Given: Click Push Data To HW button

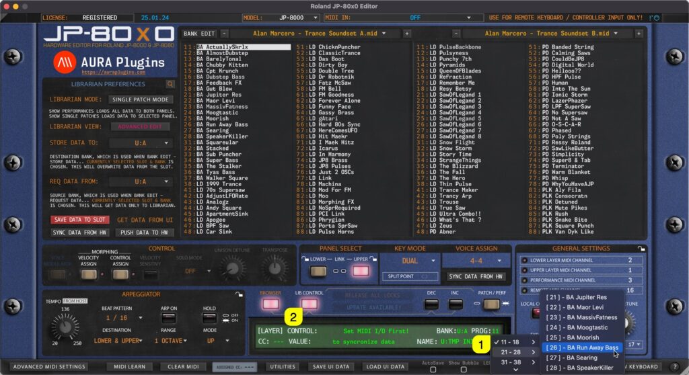Looking at the screenshot, I should tap(144, 233).
